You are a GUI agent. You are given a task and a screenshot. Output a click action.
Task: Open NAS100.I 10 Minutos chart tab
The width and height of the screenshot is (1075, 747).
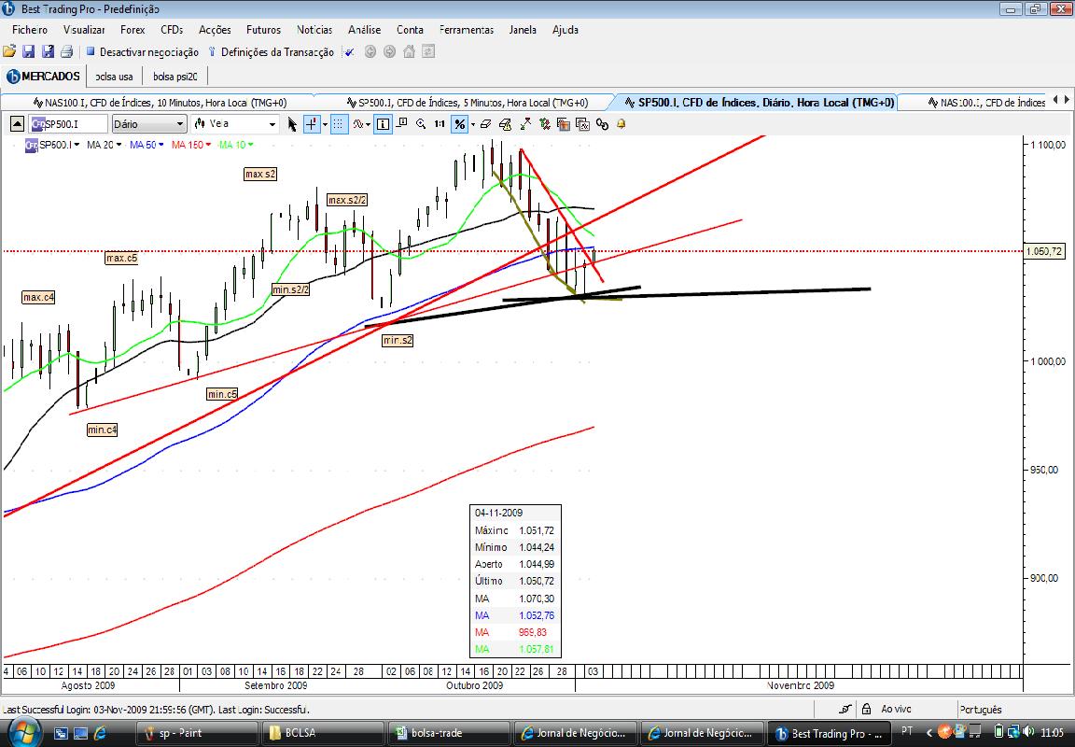[x=159, y=102]
